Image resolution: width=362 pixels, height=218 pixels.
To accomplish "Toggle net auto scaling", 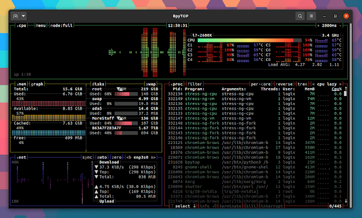I will tap(102, 158).
